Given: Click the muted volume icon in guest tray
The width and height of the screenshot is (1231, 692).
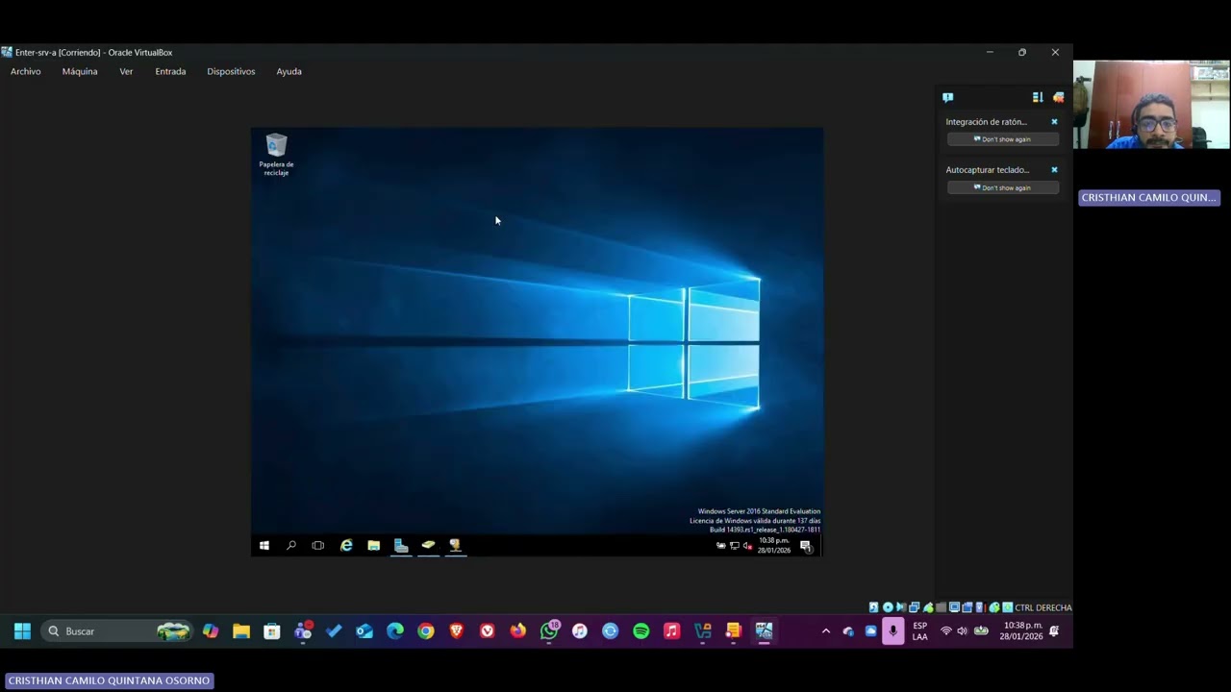Looking at the screenshot, I should (747, 546).
